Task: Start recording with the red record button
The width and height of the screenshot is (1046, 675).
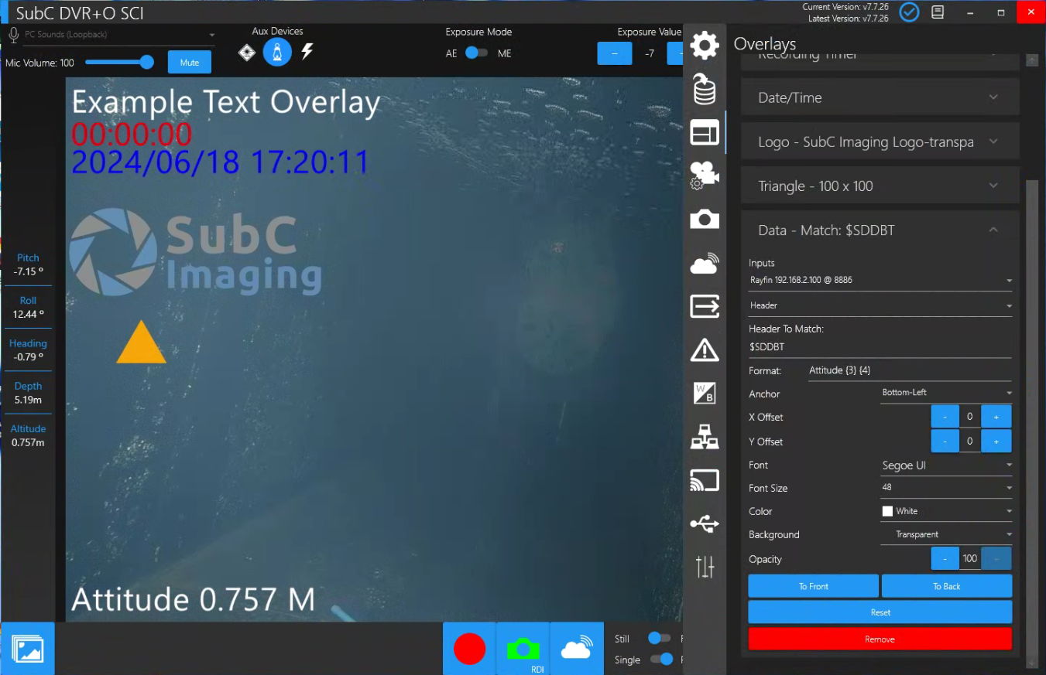Action: click(x=469, y=649)
